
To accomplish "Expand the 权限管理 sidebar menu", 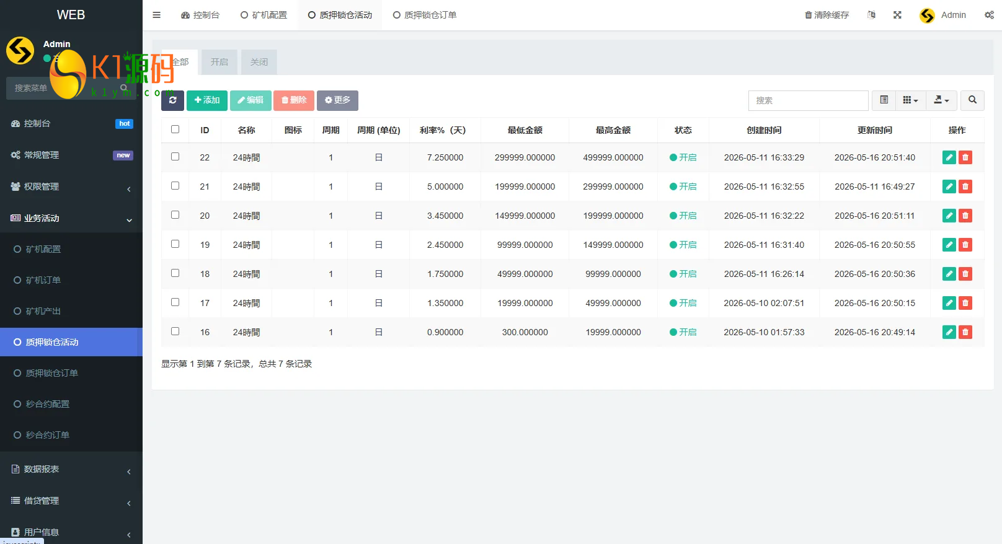I will (x=71, y=186).
